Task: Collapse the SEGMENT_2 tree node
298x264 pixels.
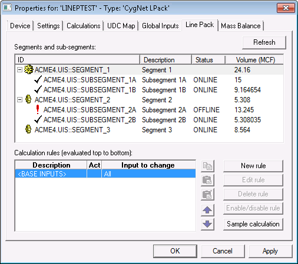Action: coord(19,100)
